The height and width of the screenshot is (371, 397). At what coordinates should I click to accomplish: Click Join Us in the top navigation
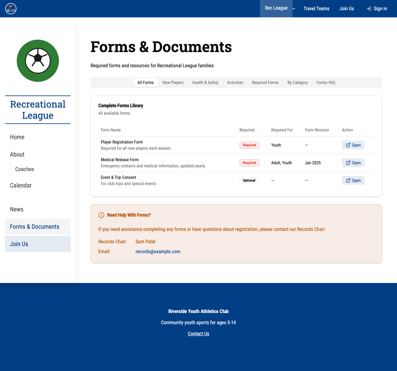346,9
